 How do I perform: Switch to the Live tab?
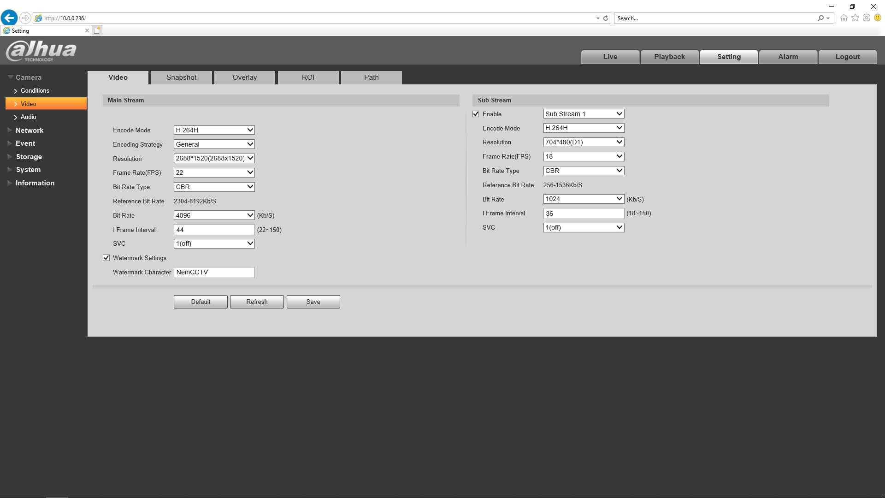(610, 57)
